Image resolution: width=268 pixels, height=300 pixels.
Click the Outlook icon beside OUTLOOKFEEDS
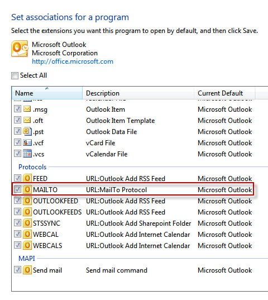click(27, 212)
